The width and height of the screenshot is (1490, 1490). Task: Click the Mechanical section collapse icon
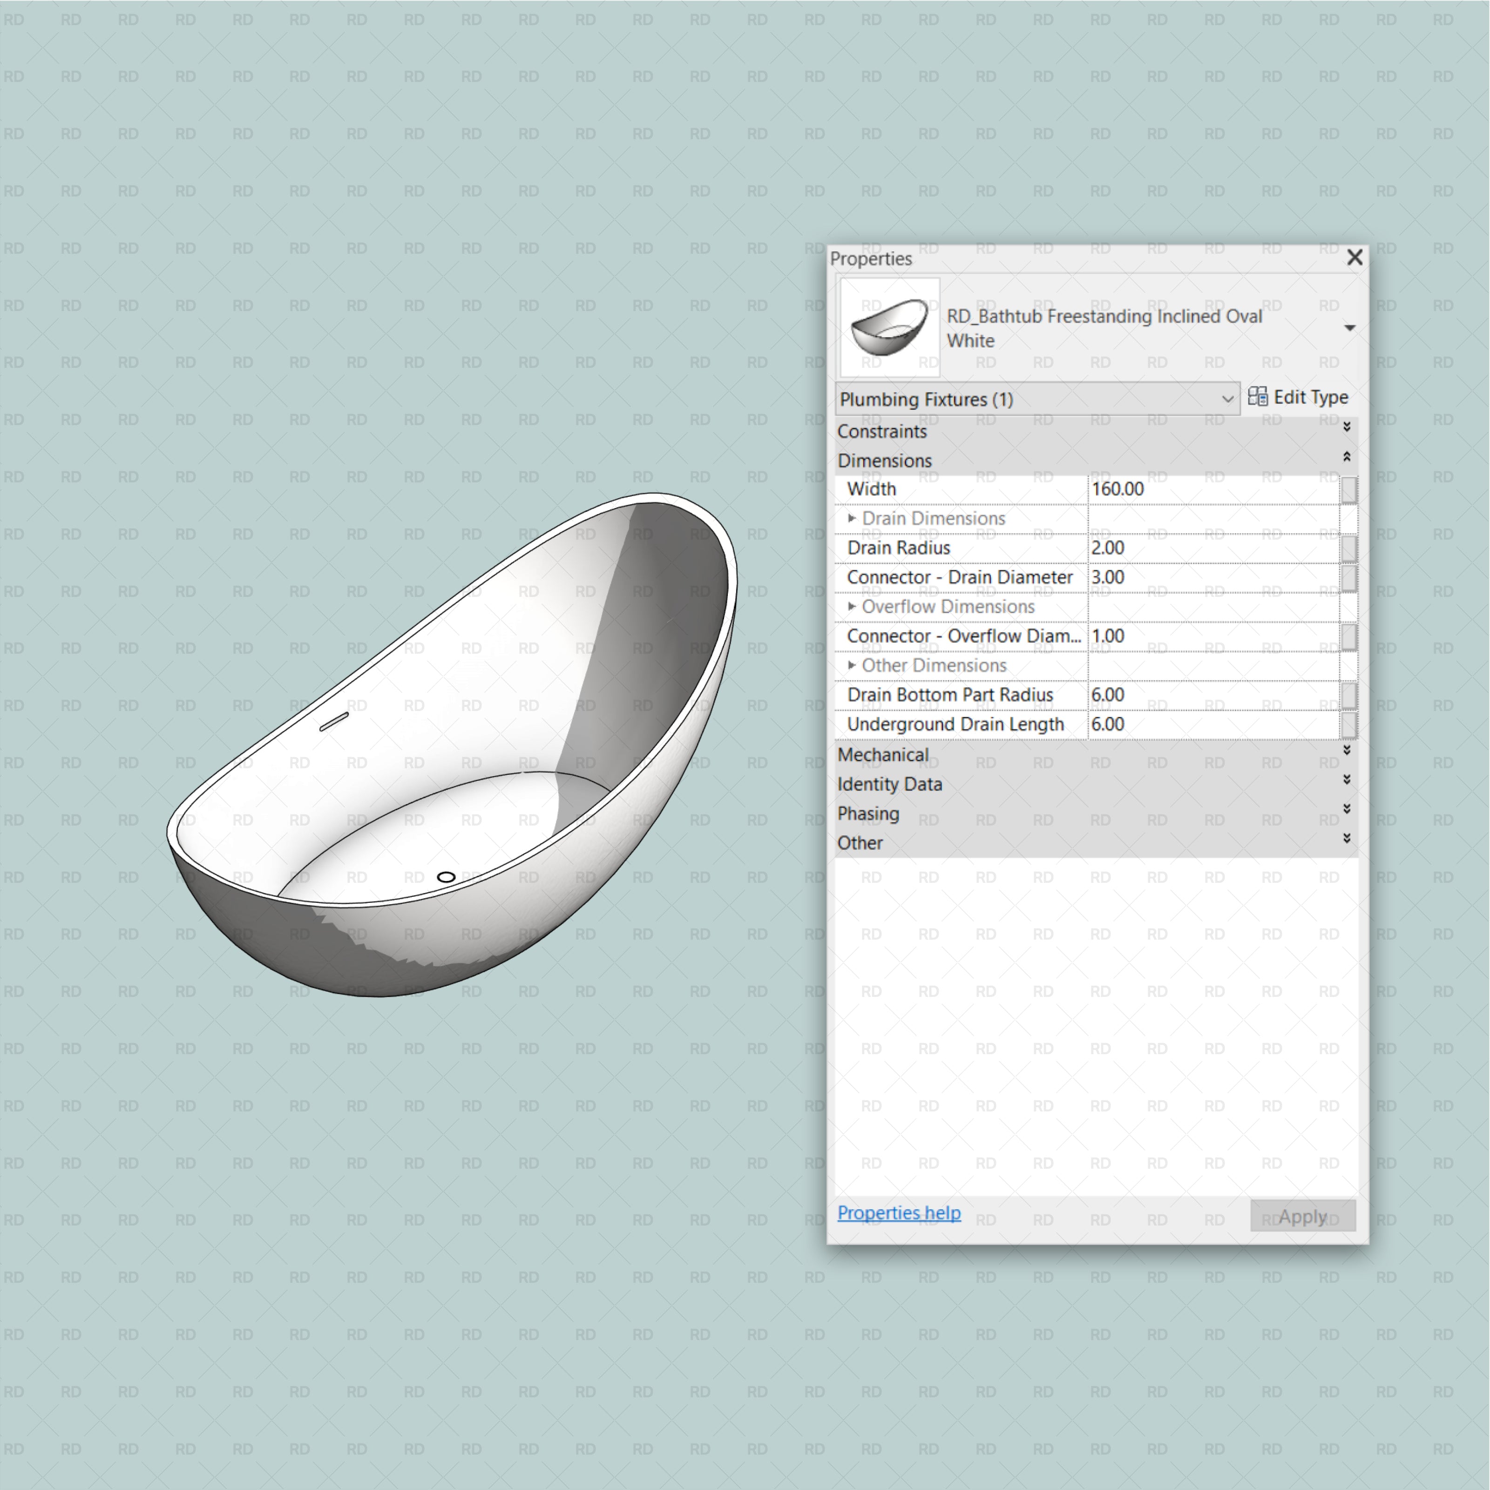(x=1344, y=755)
